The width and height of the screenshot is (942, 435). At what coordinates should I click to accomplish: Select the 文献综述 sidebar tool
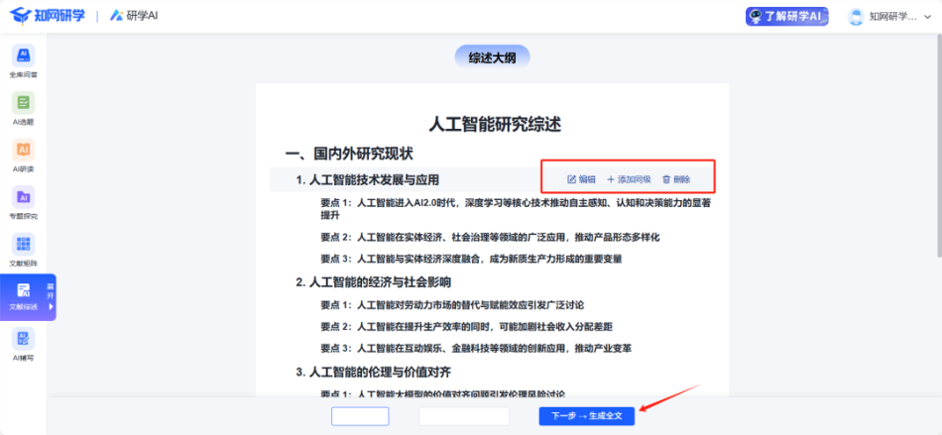(23, 295)
